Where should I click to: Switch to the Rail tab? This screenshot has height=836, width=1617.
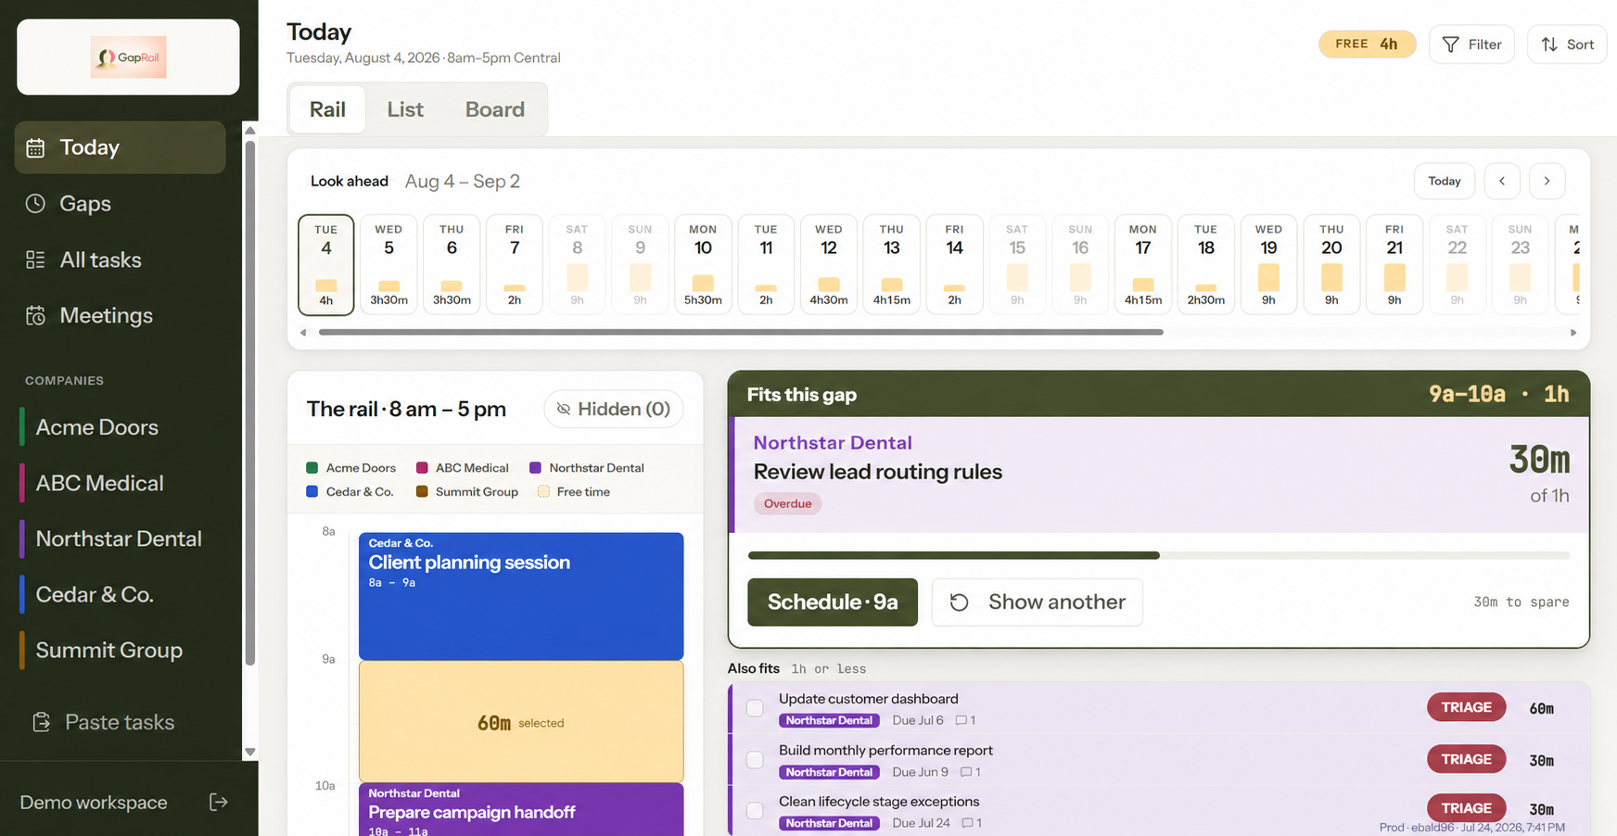click(x=327, y=109)
